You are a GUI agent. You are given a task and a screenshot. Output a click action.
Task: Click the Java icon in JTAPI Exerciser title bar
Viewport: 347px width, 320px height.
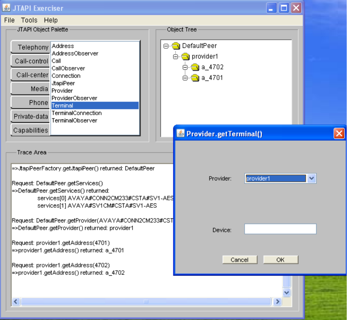6,8
